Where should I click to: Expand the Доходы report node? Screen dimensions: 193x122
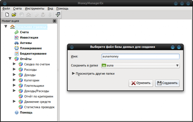[x=14, y=75]
